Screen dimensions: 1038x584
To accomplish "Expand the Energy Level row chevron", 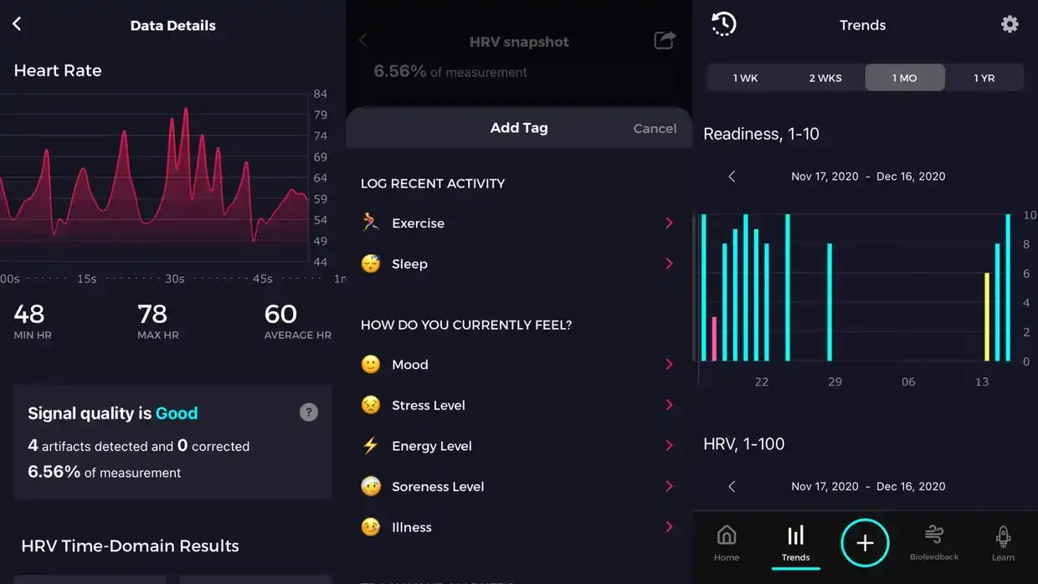I will [x=669, y=446].
